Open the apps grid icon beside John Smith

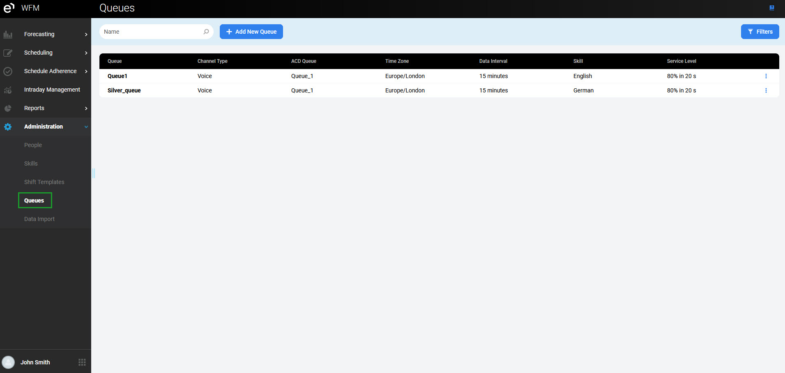point(82,362)
